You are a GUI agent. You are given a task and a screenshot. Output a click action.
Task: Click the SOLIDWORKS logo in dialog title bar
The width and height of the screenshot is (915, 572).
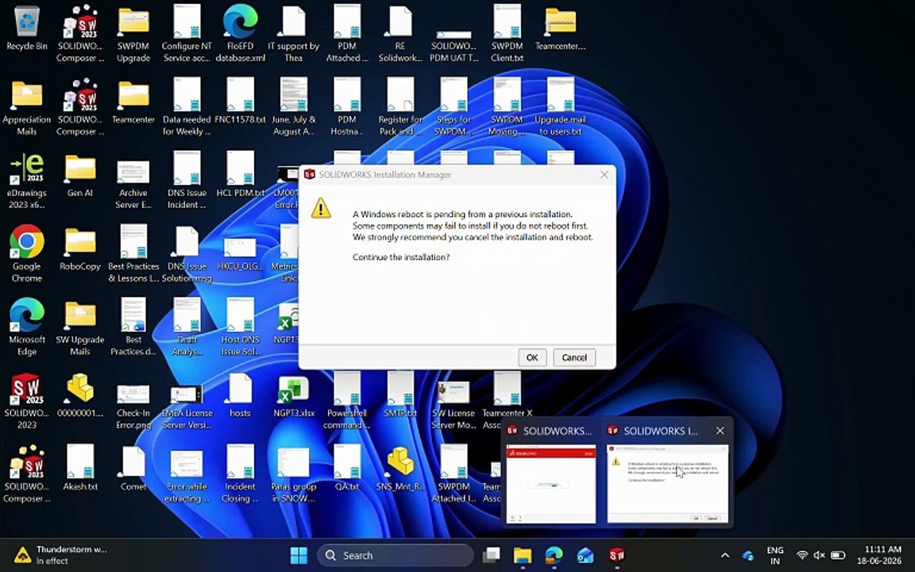(x=309, y=175)
